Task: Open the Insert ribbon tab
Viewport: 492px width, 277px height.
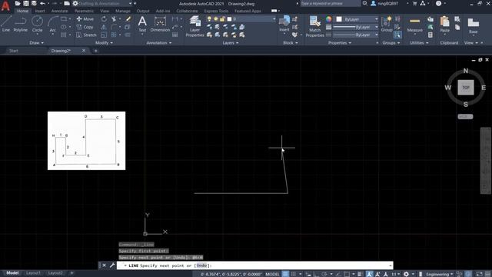Action: pyautogui.click(x=40, y=11)
